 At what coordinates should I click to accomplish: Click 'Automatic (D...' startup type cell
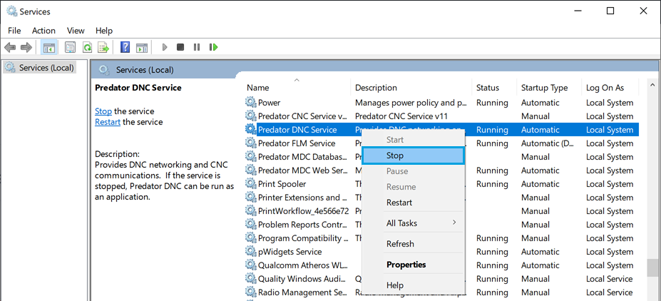(547, 143)
